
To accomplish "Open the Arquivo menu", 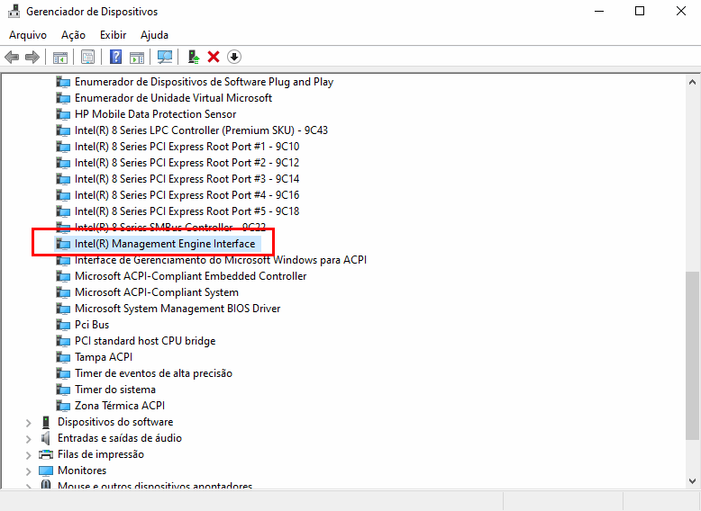I will 28,35.
